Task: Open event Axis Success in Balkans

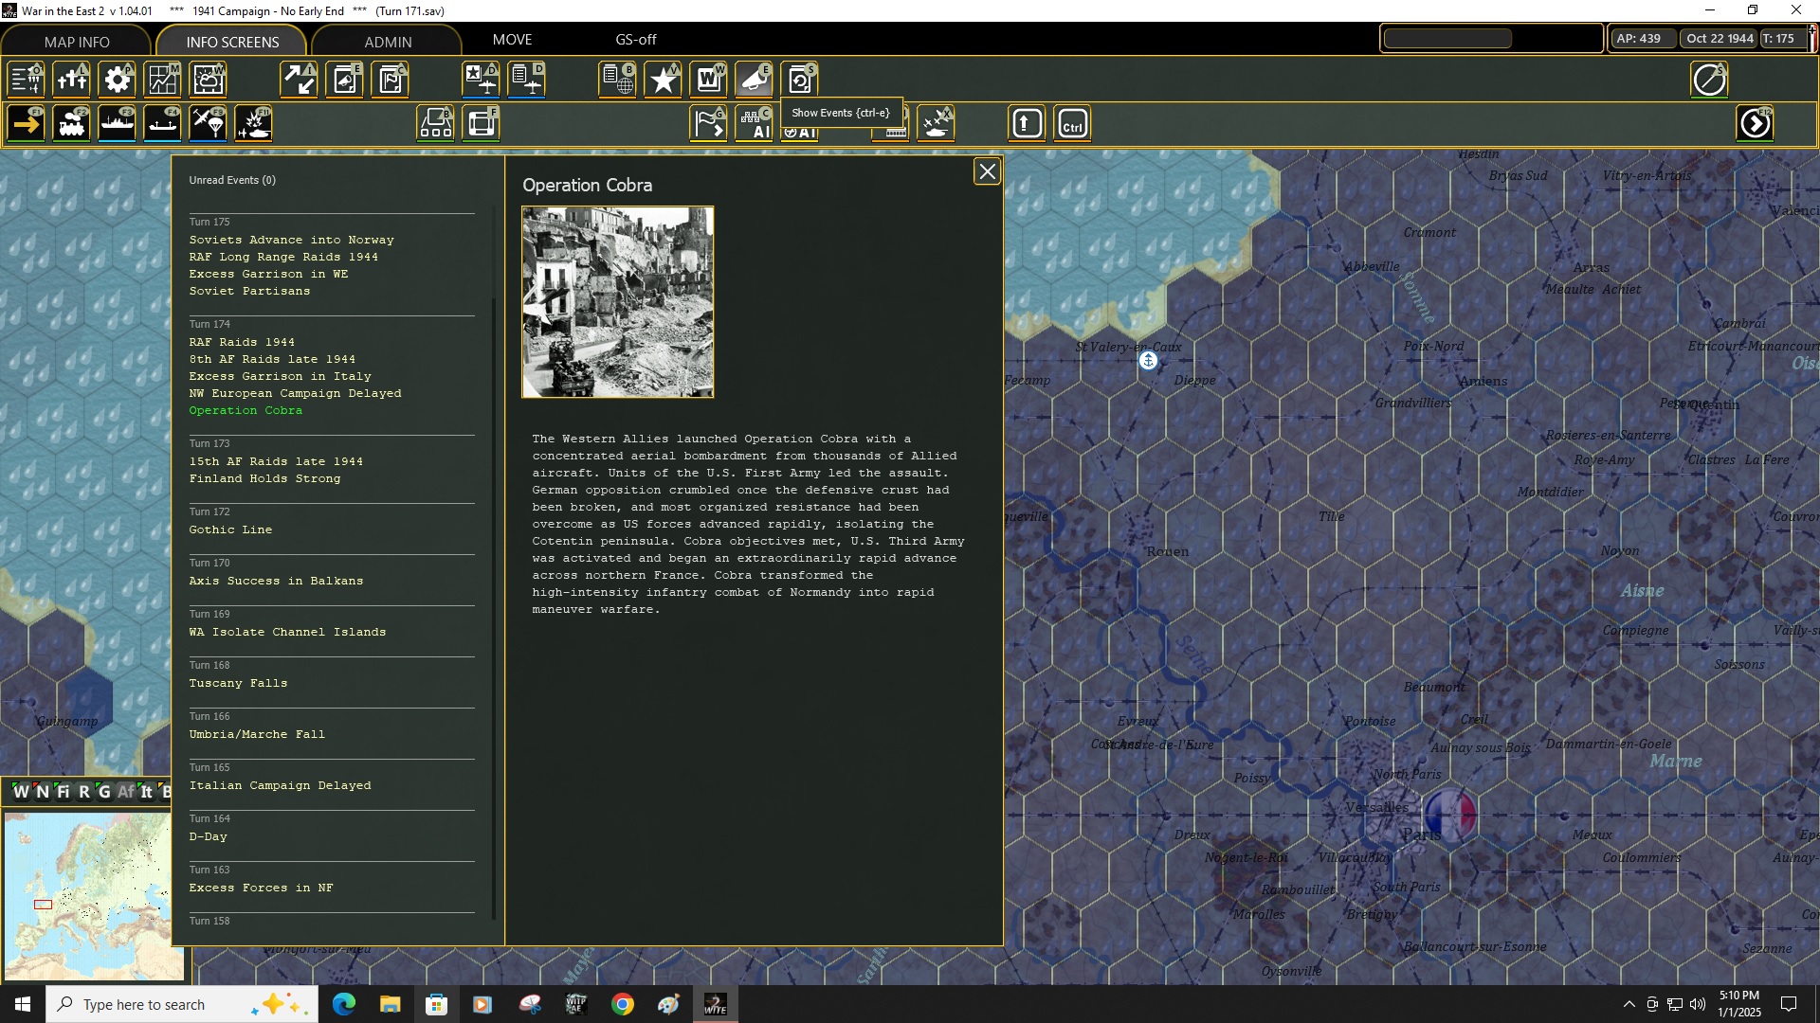Action: pos(276,581)
